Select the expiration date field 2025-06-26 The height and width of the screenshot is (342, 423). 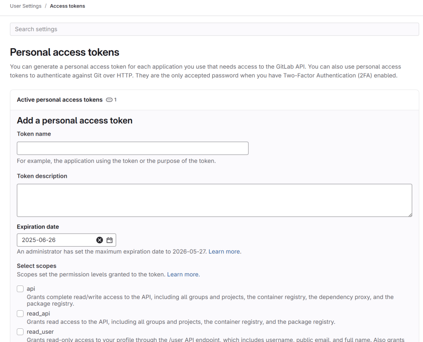click(57, 240)
